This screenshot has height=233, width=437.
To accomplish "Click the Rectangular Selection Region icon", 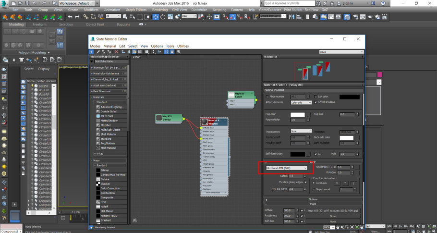I will pyautogui.click(x=139, y=17).
